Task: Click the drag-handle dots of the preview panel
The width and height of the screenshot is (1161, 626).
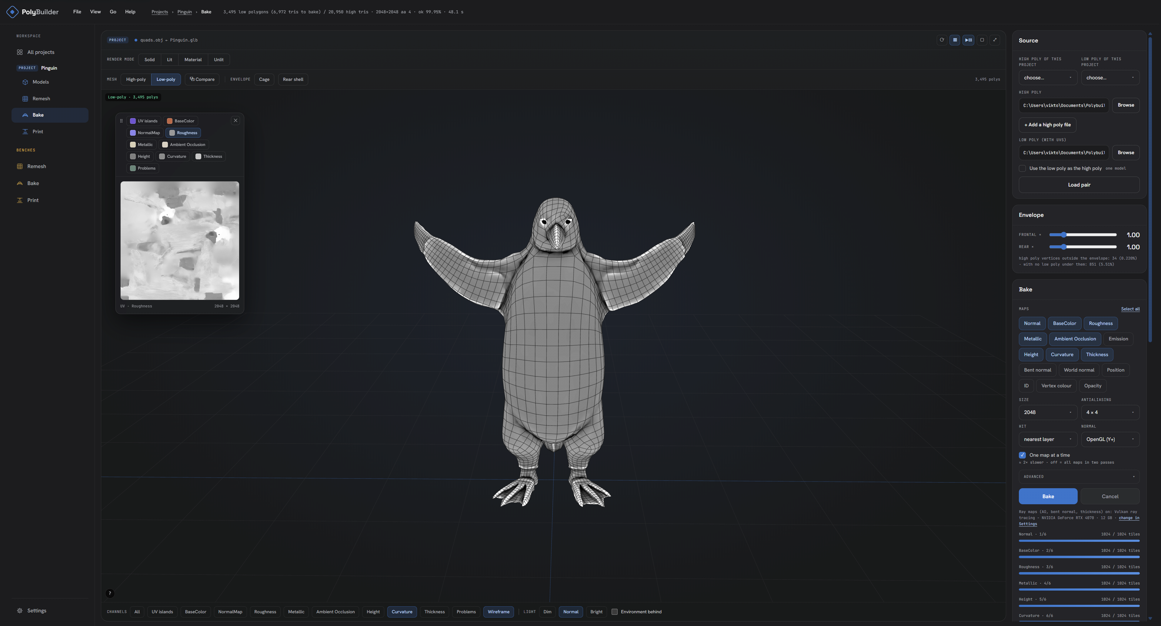Action: 121,121
